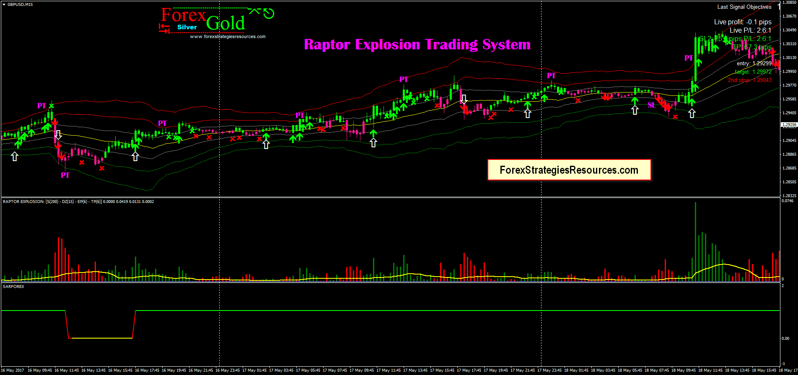Click the Last Signal Objectives heading
Image resolution: width=798 pixels, height=375 pixels.
[x=744, y=7]
